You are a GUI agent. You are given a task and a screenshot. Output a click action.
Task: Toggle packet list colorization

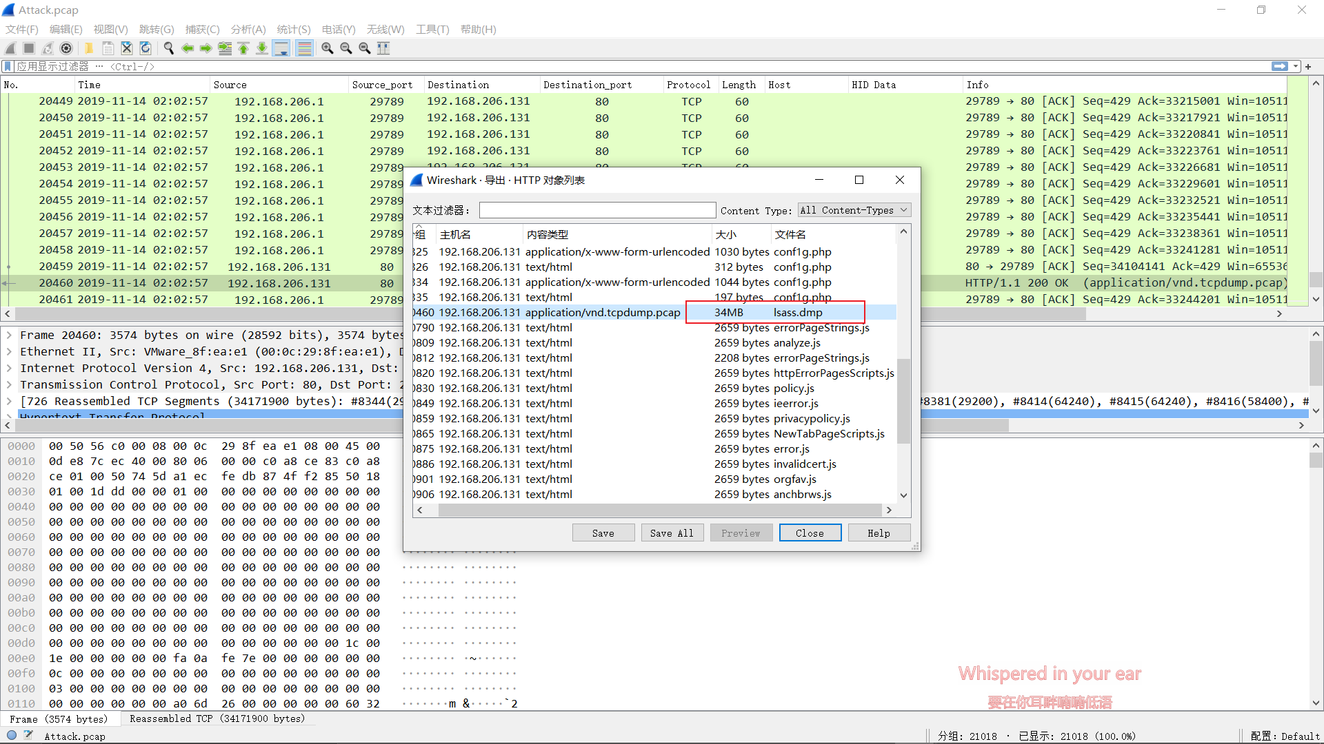(x=304, y=48)
